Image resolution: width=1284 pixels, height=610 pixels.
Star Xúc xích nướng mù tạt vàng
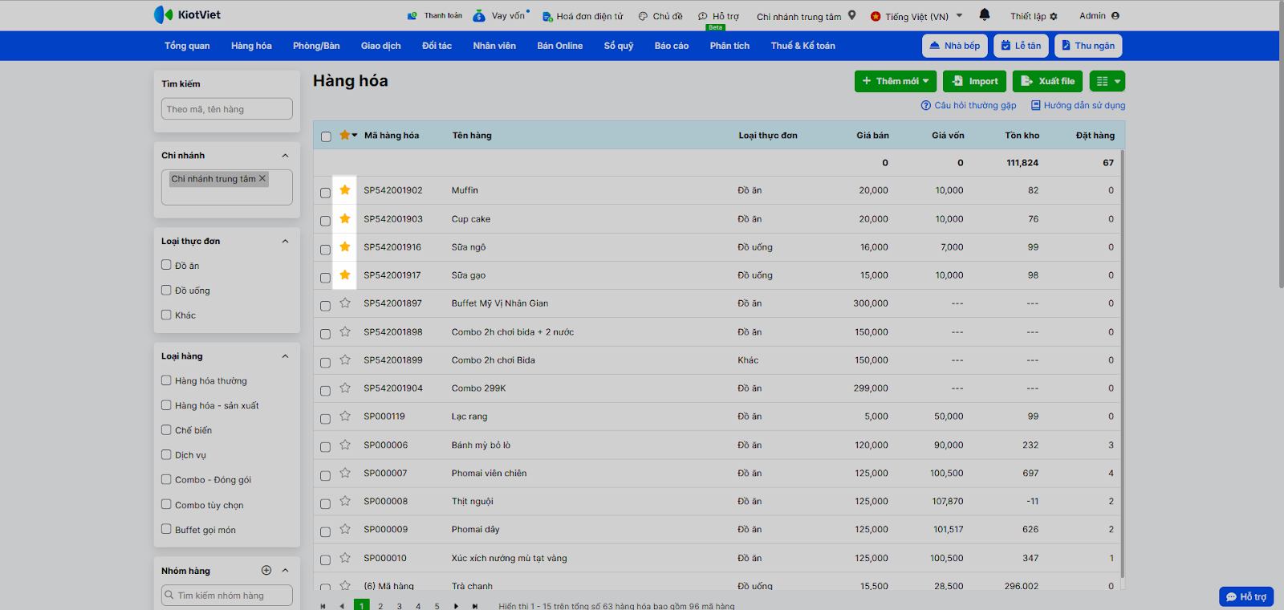coord(345,558)
